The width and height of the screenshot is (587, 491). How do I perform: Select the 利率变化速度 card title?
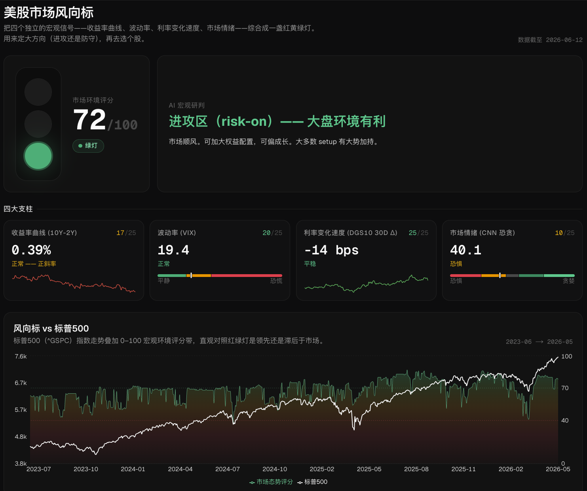click(350, 233)
